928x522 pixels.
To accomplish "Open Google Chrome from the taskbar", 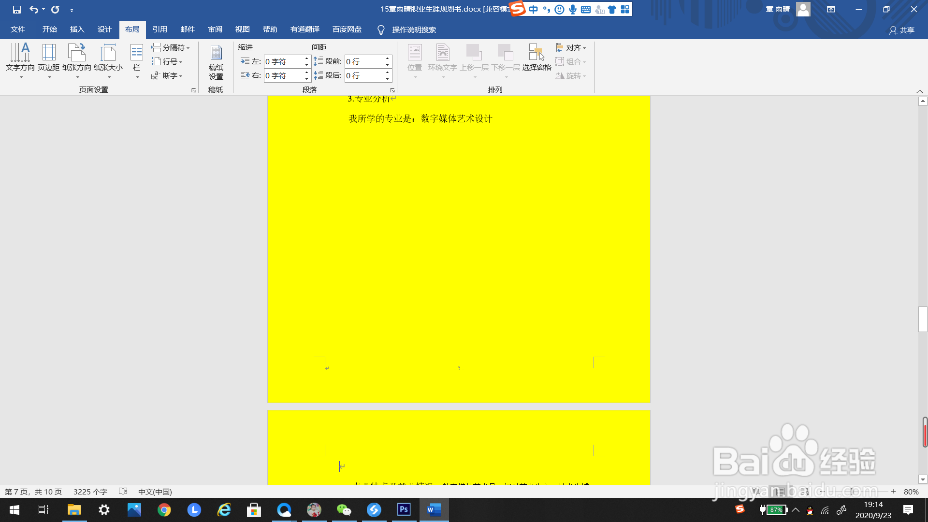I will tap(164, 509).
